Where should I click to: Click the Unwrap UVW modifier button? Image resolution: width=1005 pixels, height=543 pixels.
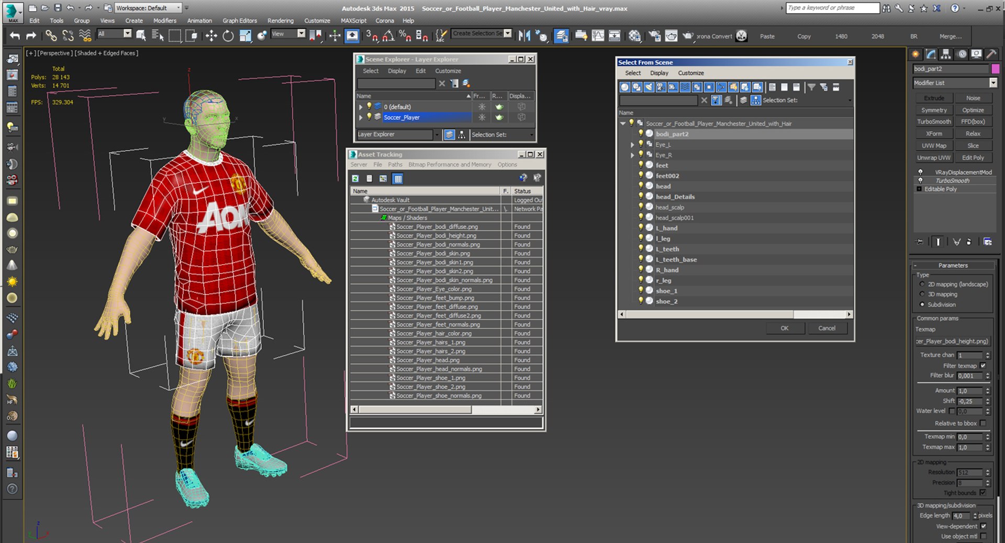click(934, 157)
